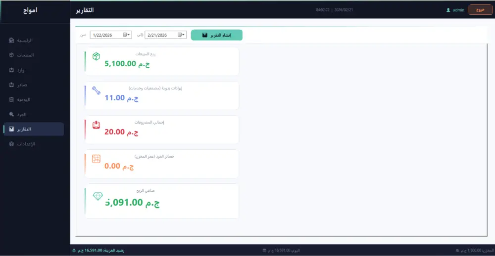Click the إيرادات يدوية (مصنعيات وخدمات) label

[155, 88]
